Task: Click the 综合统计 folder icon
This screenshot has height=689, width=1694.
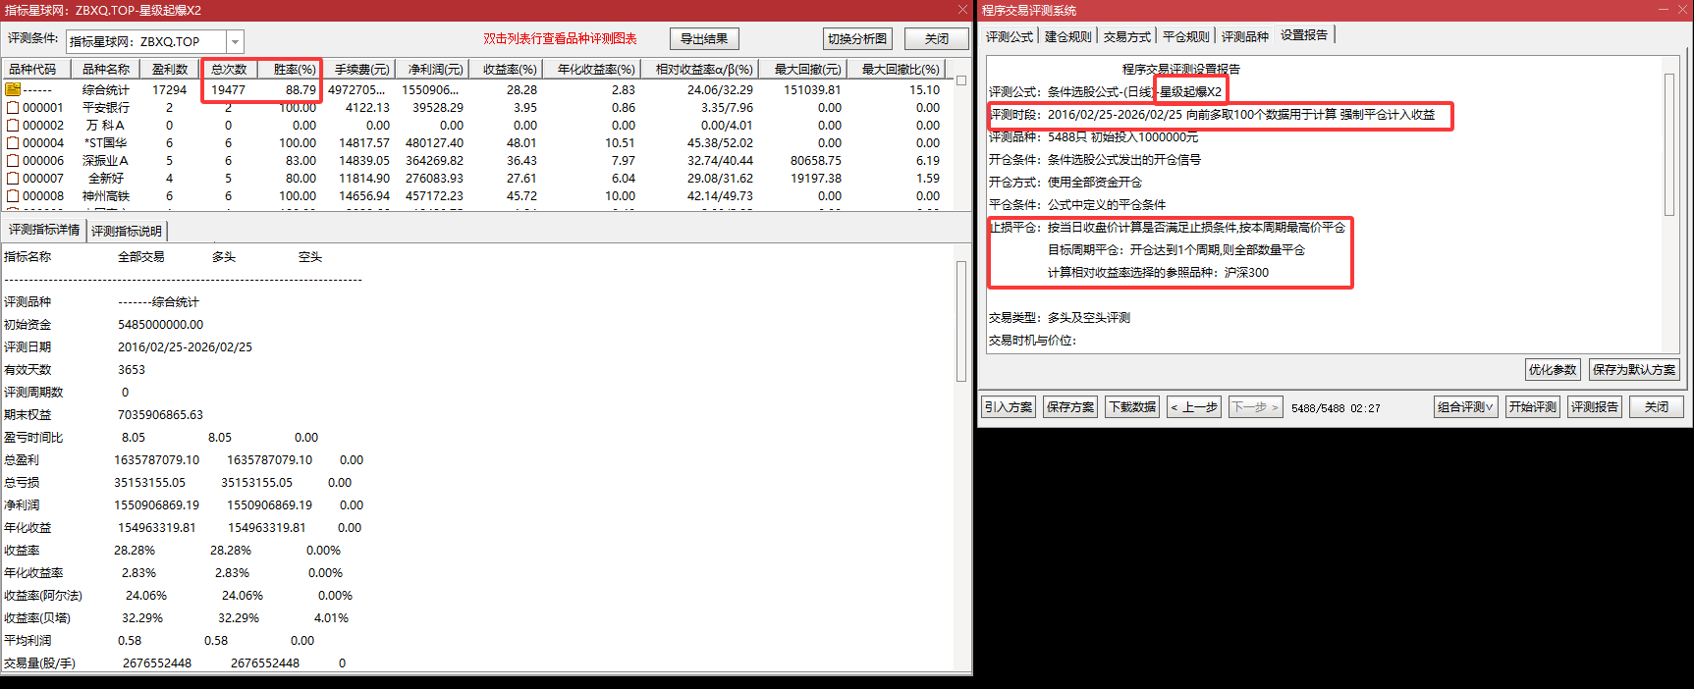Action: pyautogui.click(x=13, y=89)
